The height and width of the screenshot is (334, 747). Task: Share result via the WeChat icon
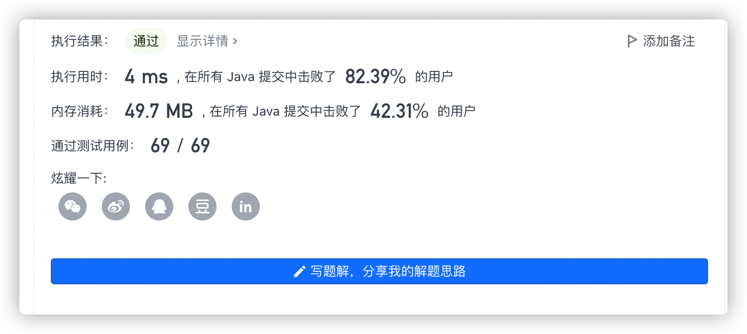(x=73, y=206)
